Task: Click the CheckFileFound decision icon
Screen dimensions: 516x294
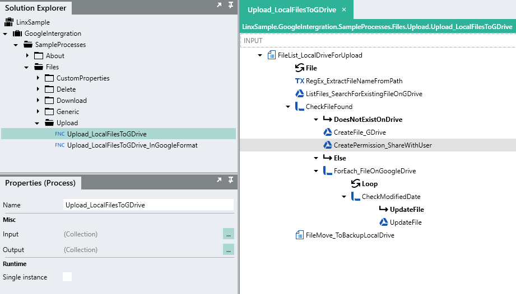Action: pos(300,106)
